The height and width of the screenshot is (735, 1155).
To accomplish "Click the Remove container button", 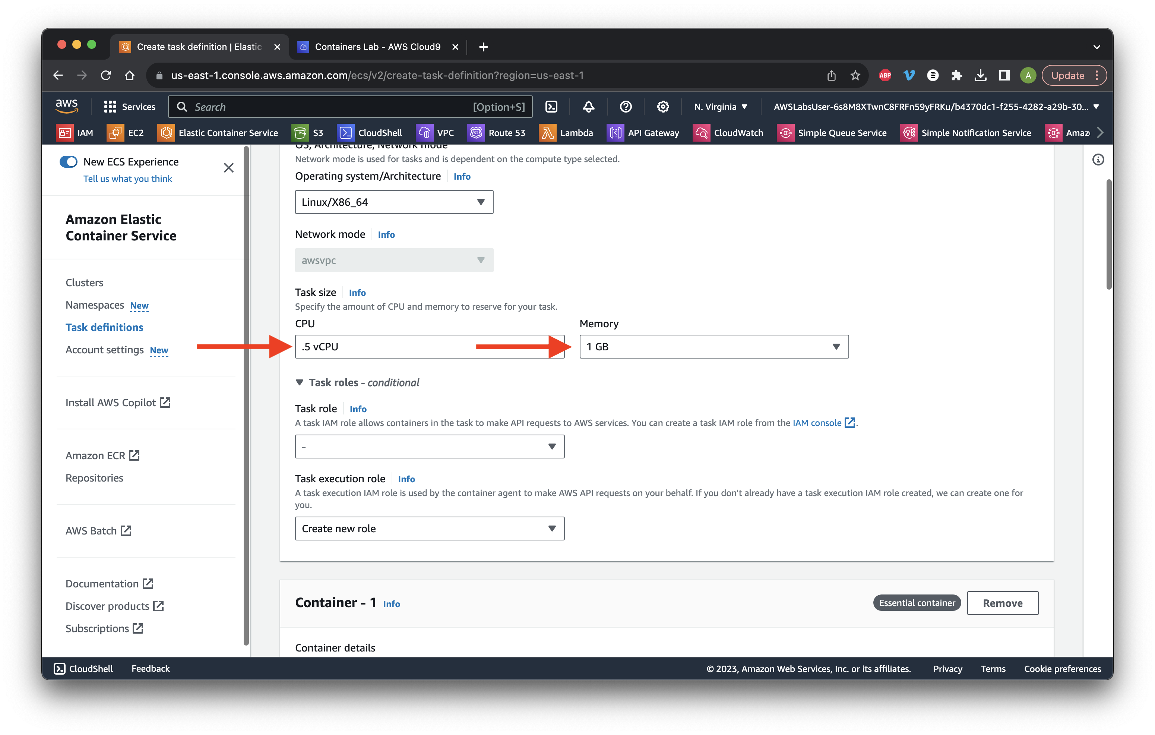I will 1003,603.
